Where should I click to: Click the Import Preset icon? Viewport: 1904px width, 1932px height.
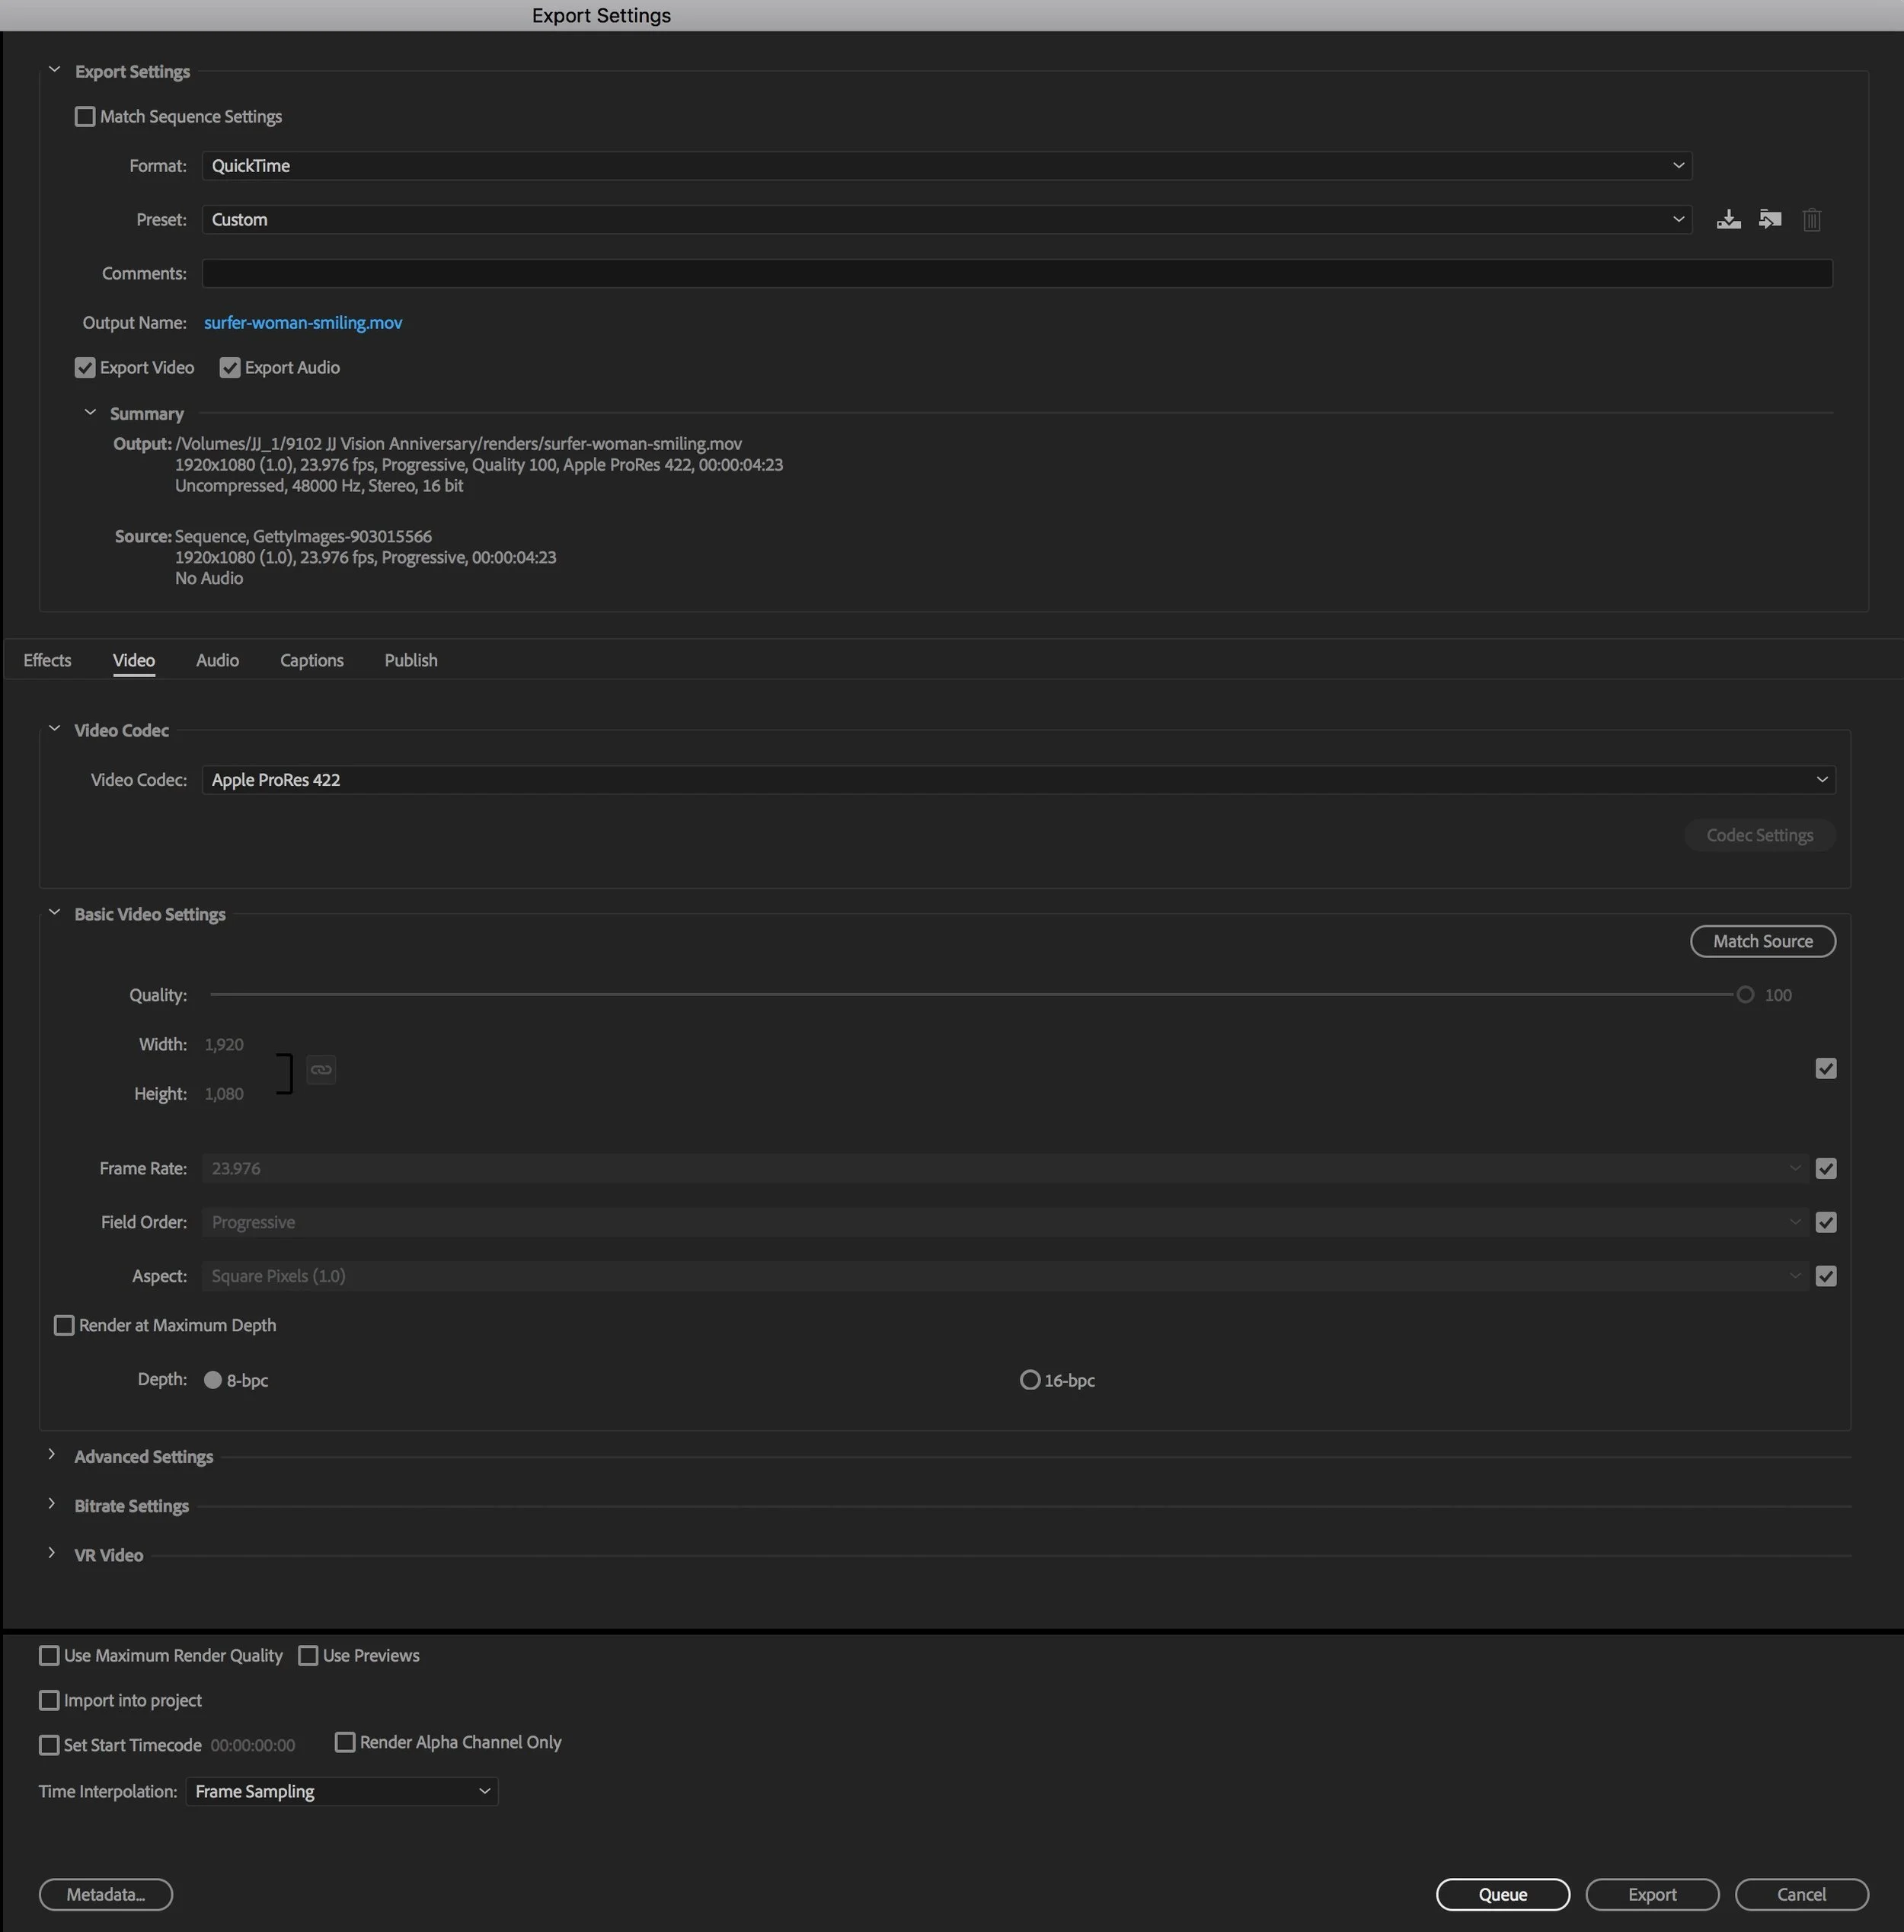[x=1770, y=220]
